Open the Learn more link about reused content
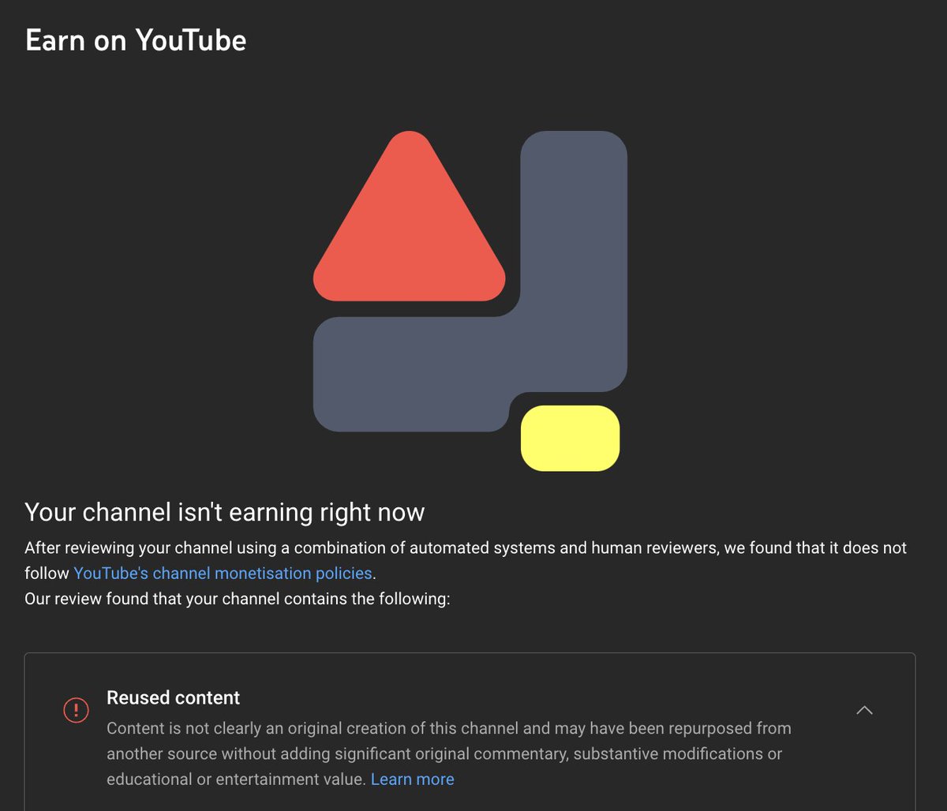This screenshot has width=947, height=811. point(412,779)
